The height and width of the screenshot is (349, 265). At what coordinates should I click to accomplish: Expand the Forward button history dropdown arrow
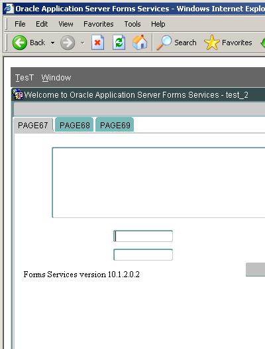click(x=82, y=43)
